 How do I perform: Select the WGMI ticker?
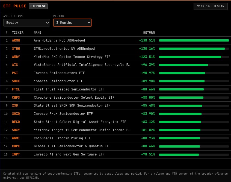pyautogui.click(x=16, y=138)
